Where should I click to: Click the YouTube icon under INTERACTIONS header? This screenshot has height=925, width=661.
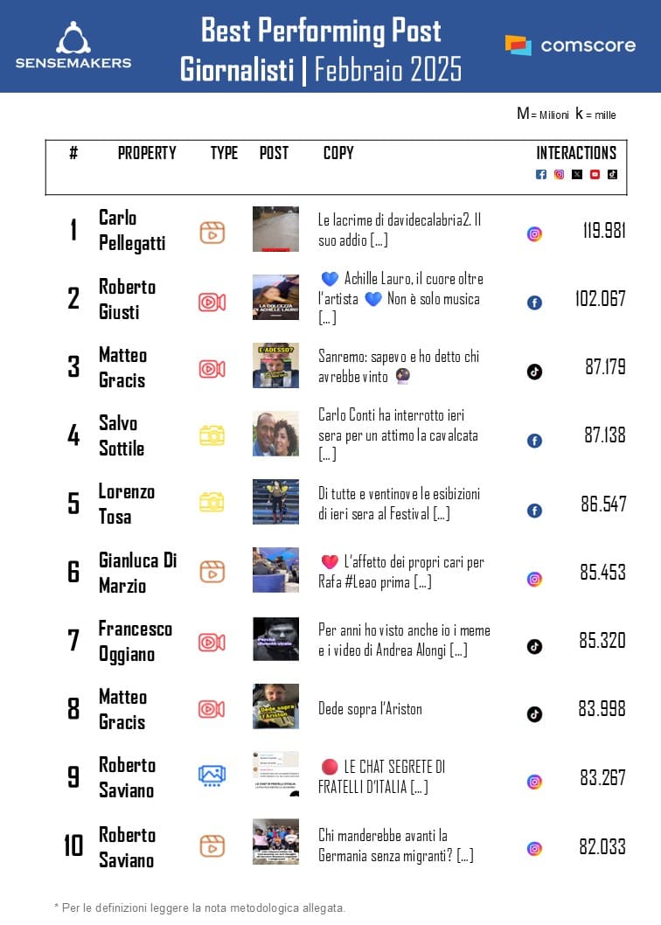[595, 174]
